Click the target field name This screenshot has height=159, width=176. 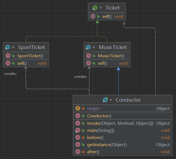[x=93, y=109]
